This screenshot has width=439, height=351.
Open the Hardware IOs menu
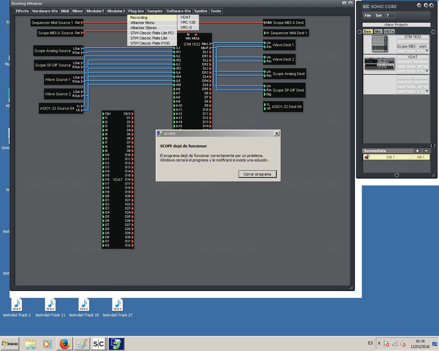[x=45, y=11]
